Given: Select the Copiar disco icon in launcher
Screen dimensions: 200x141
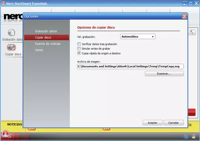Looking at the screenshot, I should [x=11, y=47].
